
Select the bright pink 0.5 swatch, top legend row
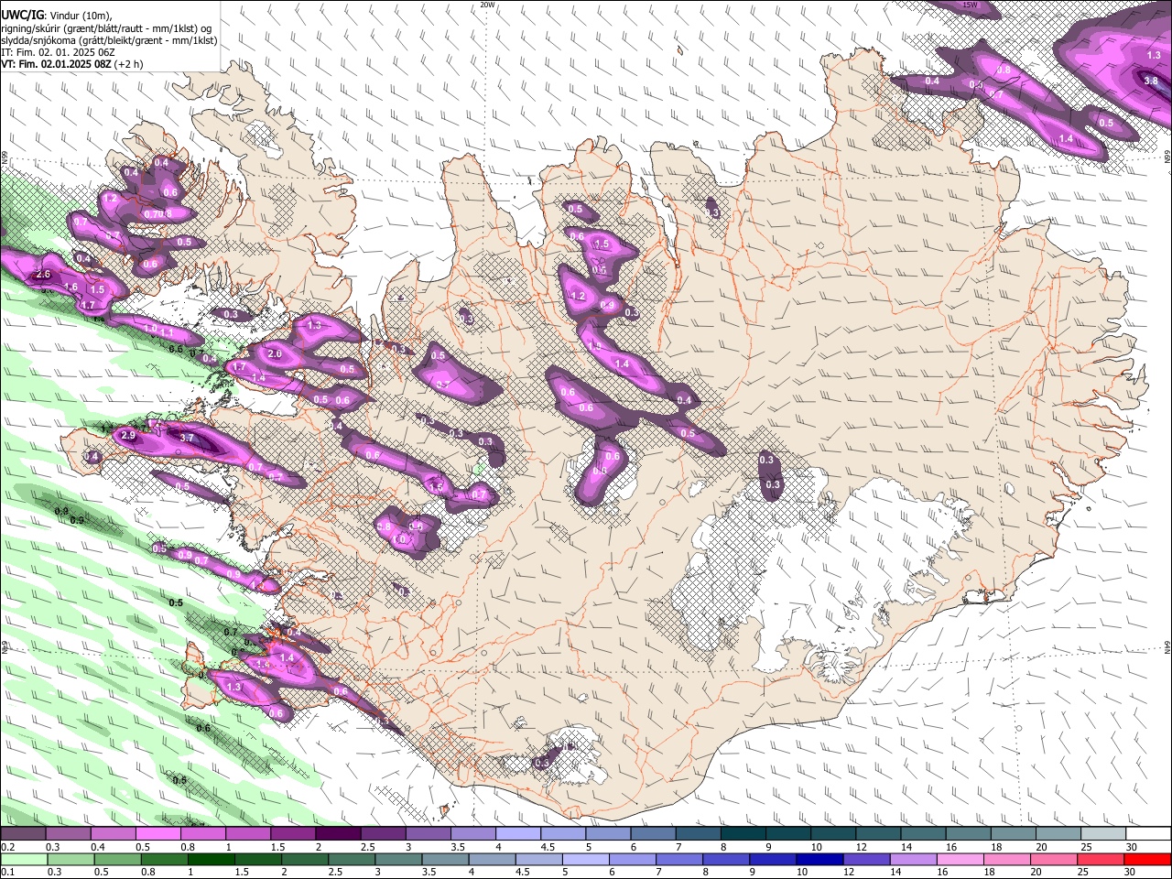tap(157, 833)
